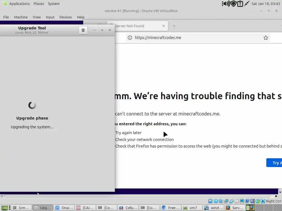This screenshot has width=282, height=211.
Task: Open the Places menu
Action: [39, 4]
